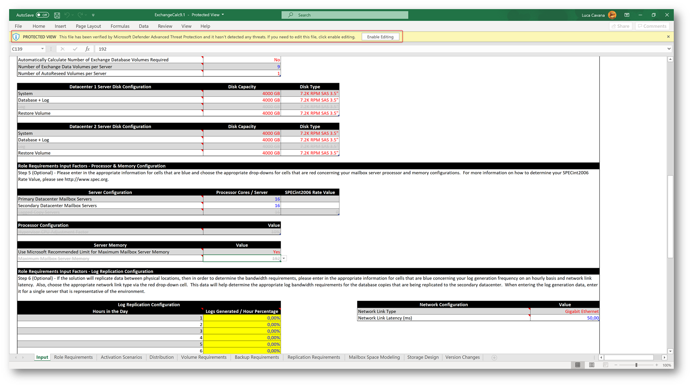Click the 100% zoom level
Image resolution: width=692 pixels, height=387 pixels.
(667, 365)
